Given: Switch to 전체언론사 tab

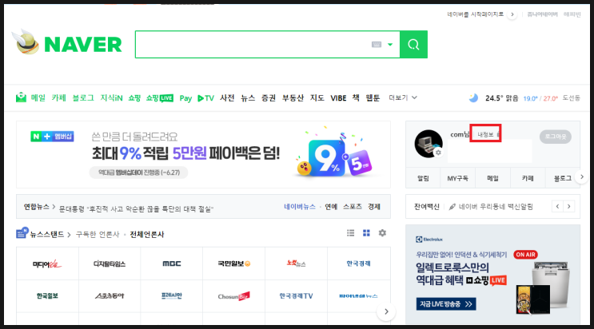Looking at the screenshot, I should coord(147,234).
